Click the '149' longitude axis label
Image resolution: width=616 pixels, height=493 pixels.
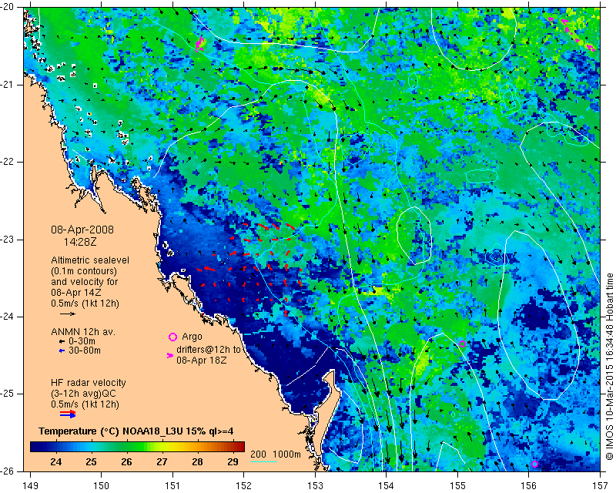coord(30,486)
